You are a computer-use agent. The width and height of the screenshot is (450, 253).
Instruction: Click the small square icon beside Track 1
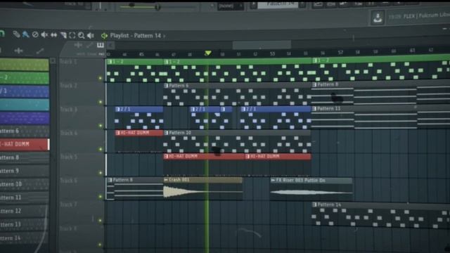(53, 60)
